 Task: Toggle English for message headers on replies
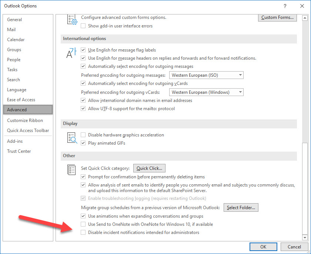point(83,58)
